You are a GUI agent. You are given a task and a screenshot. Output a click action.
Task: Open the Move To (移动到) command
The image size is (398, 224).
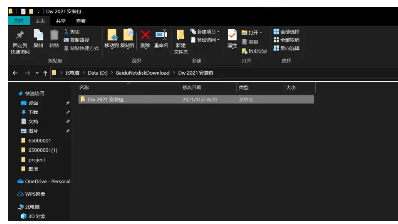[x=112, y=39]
